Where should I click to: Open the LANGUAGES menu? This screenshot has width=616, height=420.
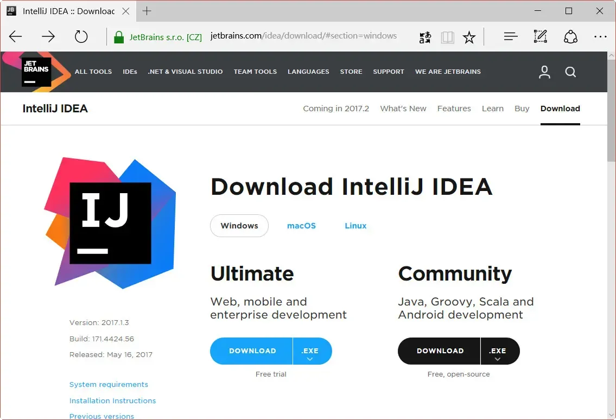[308, 72]
